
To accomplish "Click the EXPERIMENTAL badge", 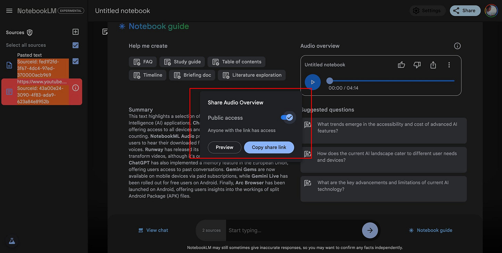I will (71, 11).
